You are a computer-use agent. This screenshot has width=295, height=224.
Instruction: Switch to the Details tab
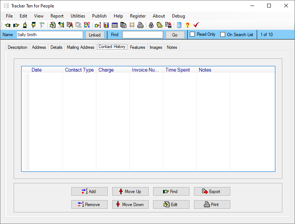[56, 47]
